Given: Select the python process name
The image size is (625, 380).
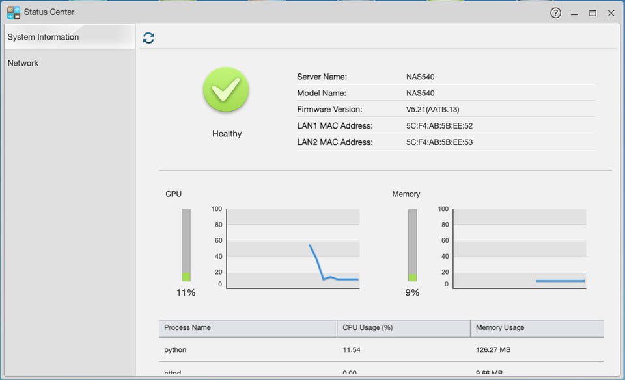Looking at the screenshot, I should click(x=175, y=349).
